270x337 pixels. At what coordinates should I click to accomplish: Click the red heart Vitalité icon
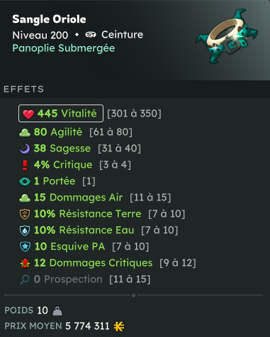pos(28,114)
